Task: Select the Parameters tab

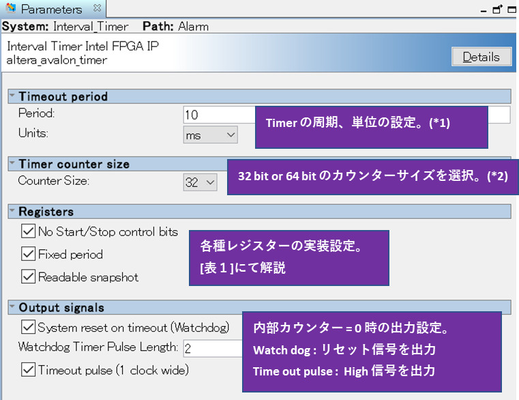Action: 51,10
